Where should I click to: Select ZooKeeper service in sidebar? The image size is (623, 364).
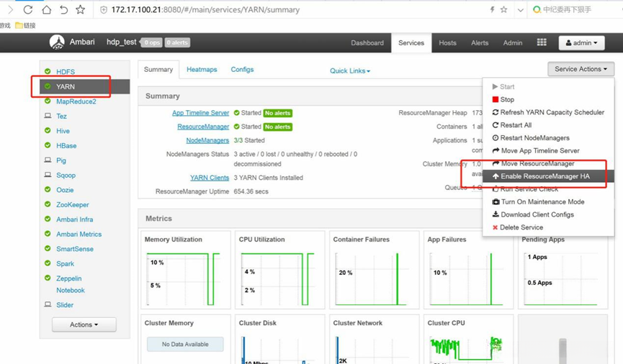point(72,205)
